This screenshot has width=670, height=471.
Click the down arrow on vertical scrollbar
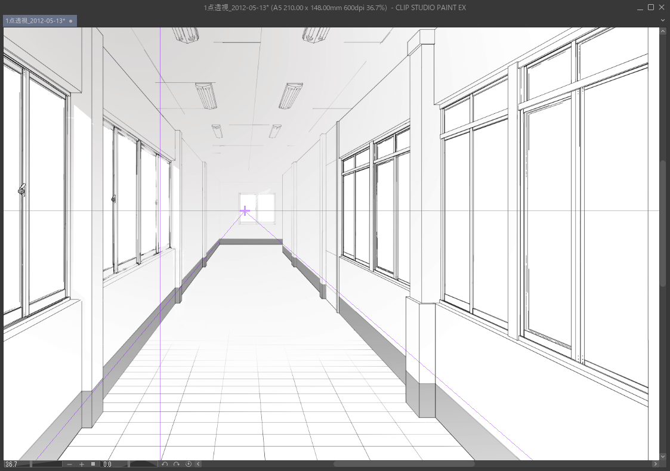point(663,455)
